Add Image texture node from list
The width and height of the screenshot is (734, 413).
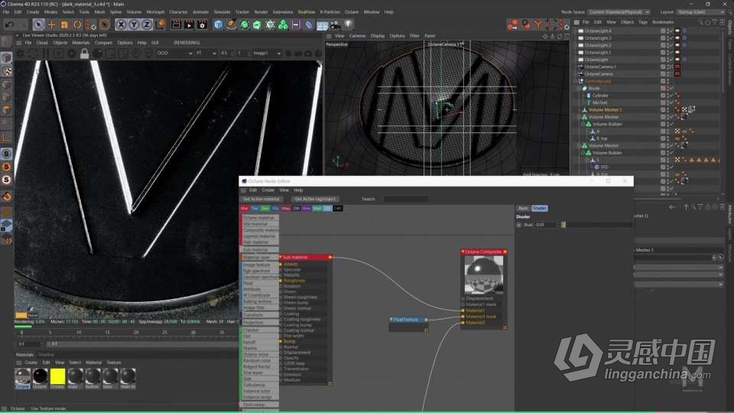coord(260,265)
